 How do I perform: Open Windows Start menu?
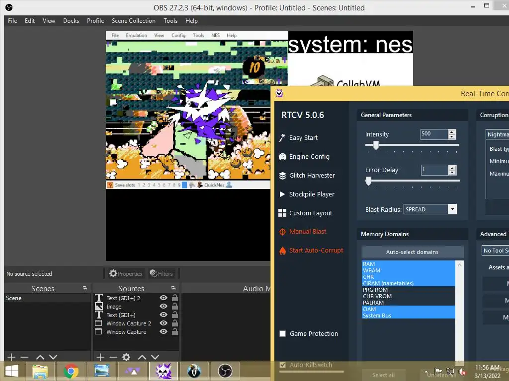(x=12, y=371)
